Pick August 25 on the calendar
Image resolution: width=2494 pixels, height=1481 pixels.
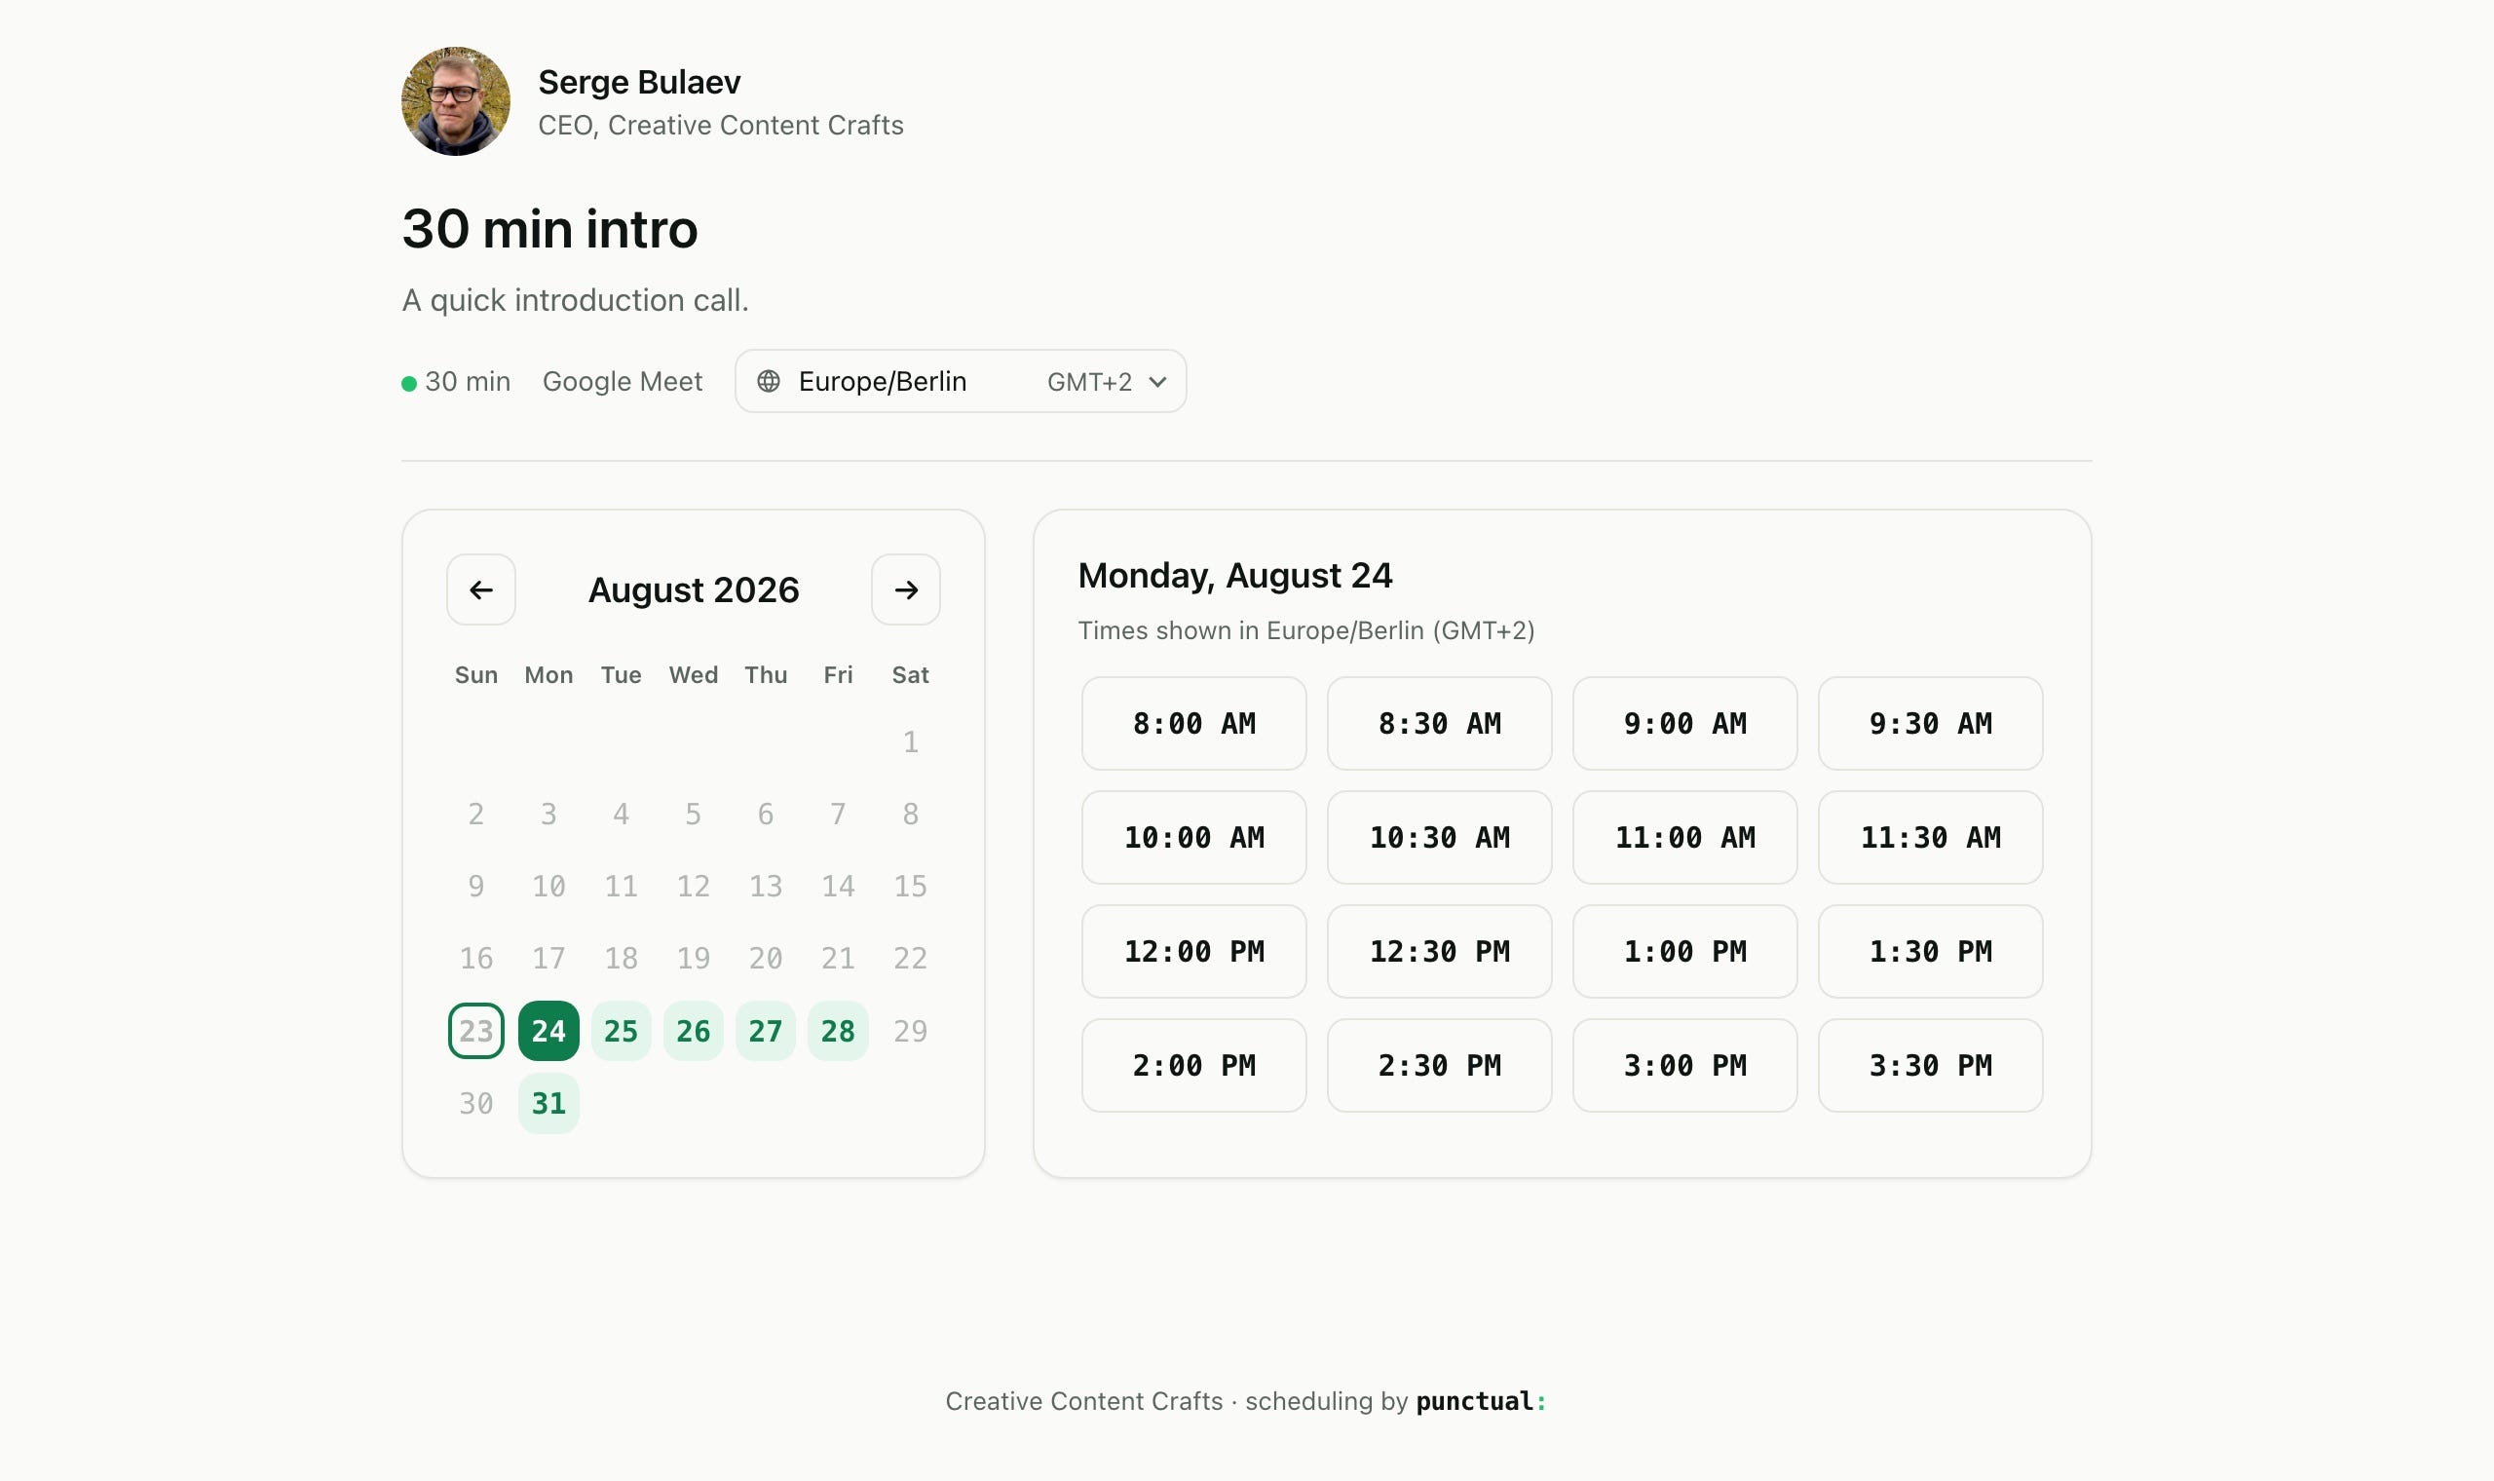point(621,1031)
